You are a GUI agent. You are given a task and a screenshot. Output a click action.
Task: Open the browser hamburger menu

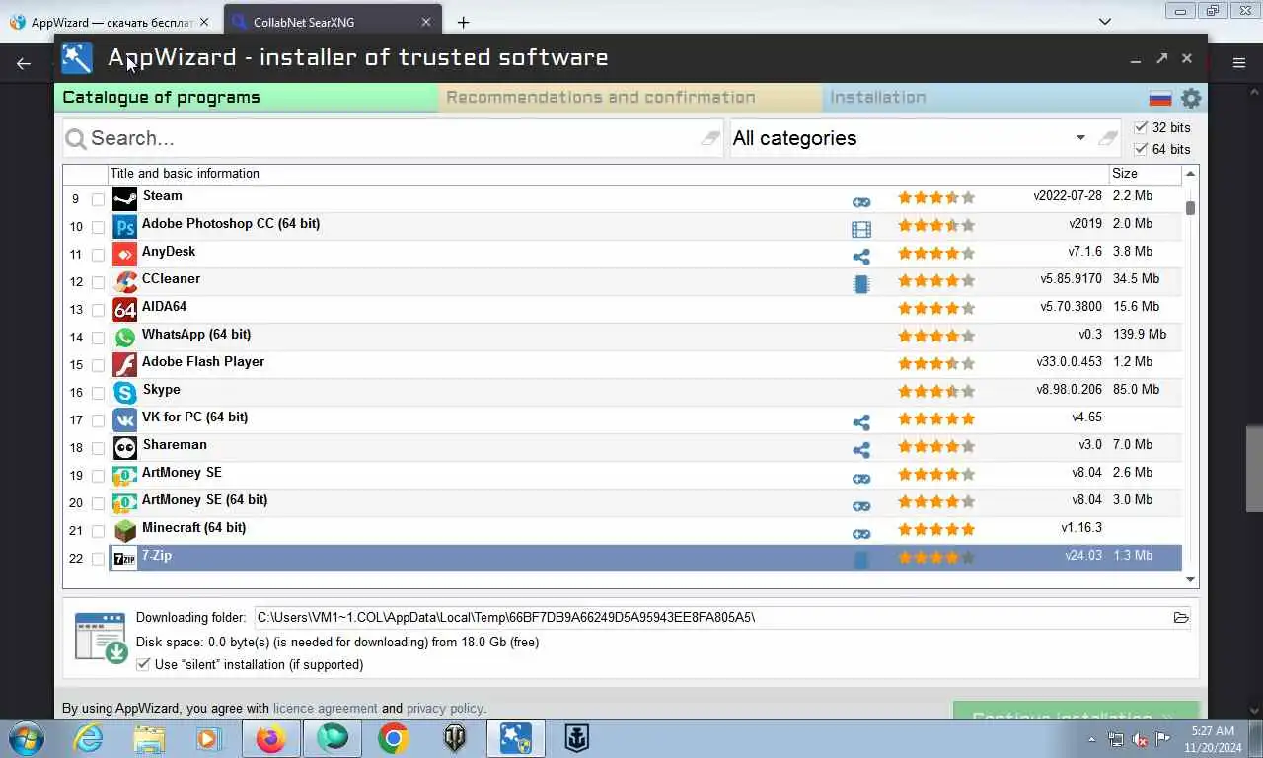(x=1239, y=63)
